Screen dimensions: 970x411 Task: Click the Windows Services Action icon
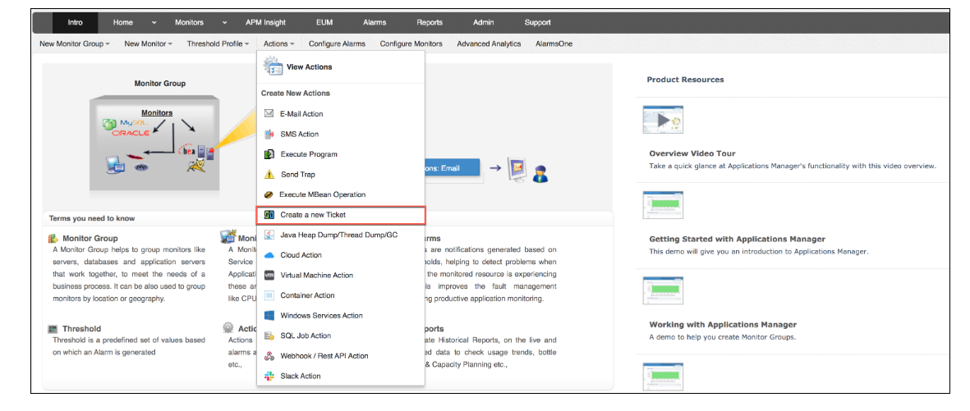269,316
